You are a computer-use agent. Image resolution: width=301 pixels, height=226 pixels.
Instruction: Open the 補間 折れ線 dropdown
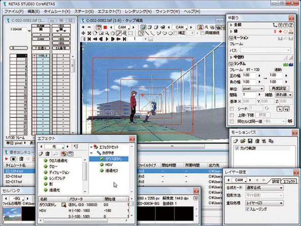284,94
